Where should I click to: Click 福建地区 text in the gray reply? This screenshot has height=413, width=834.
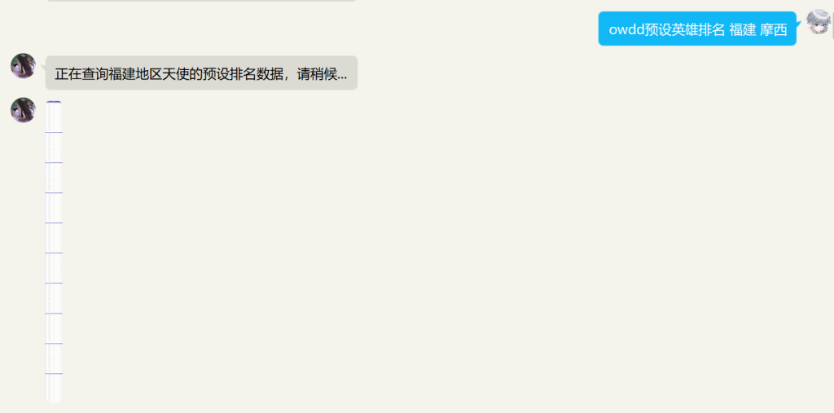click(134, 74)
